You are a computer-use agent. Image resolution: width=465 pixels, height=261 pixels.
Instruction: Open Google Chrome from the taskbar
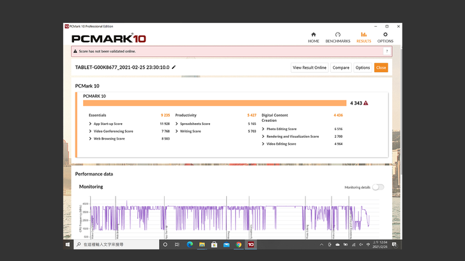coord(238,244)
